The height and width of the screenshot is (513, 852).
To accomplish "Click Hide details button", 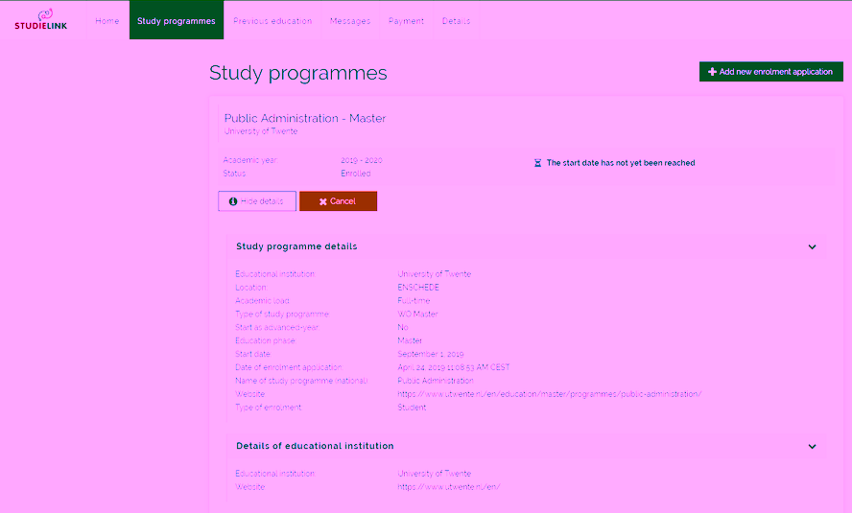I will 257,200.
